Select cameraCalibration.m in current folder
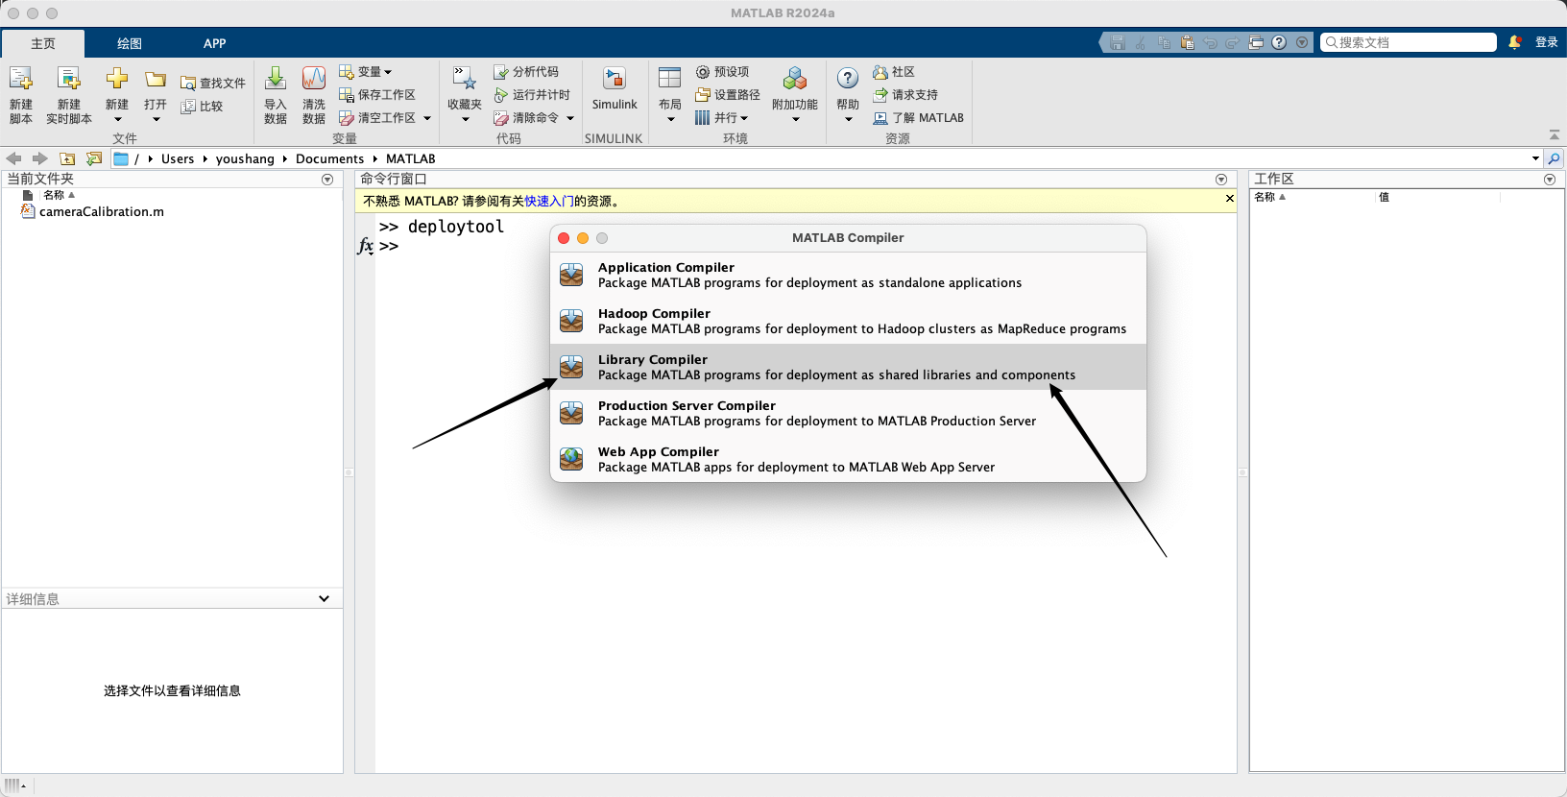Screen dimensions: 1567x797 [x=102, y=212]
